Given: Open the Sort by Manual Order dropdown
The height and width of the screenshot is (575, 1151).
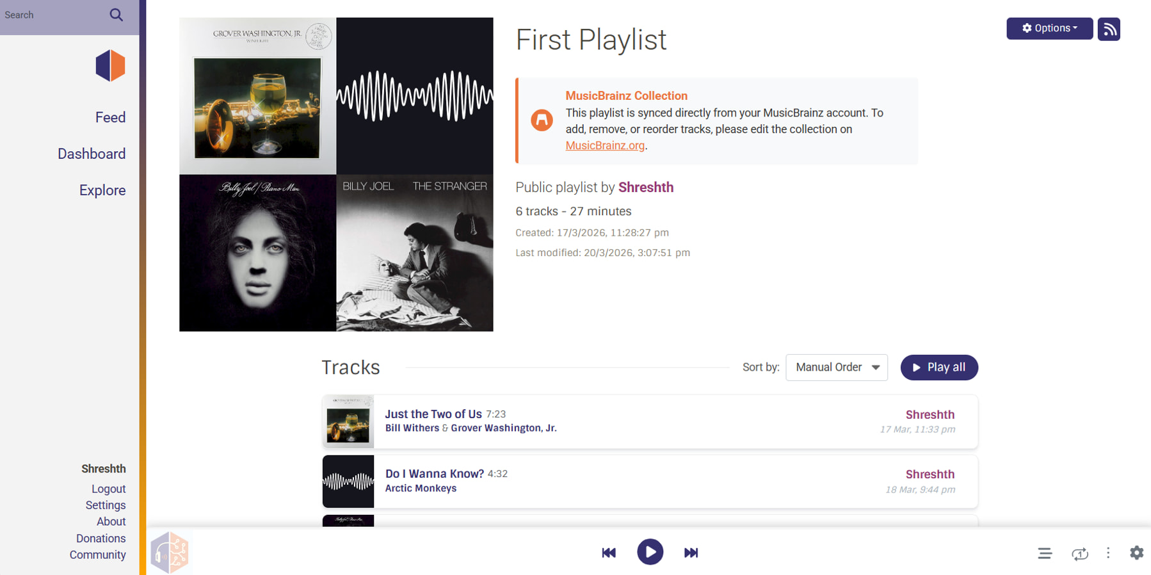Looking at the screenshot, I should [x=836, y=368].
